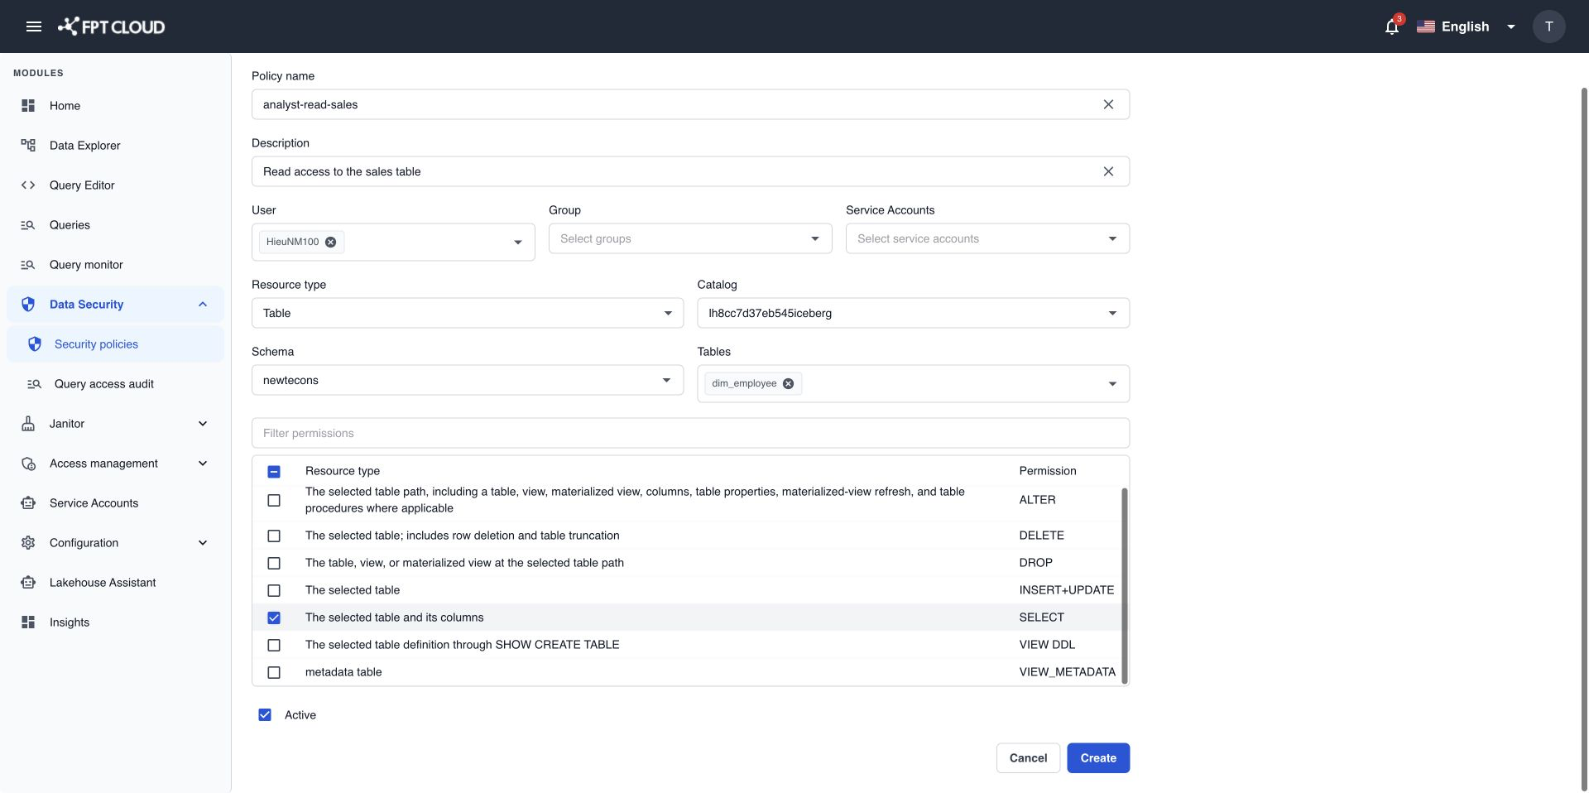Open the hamburger navigation menu

34,26
